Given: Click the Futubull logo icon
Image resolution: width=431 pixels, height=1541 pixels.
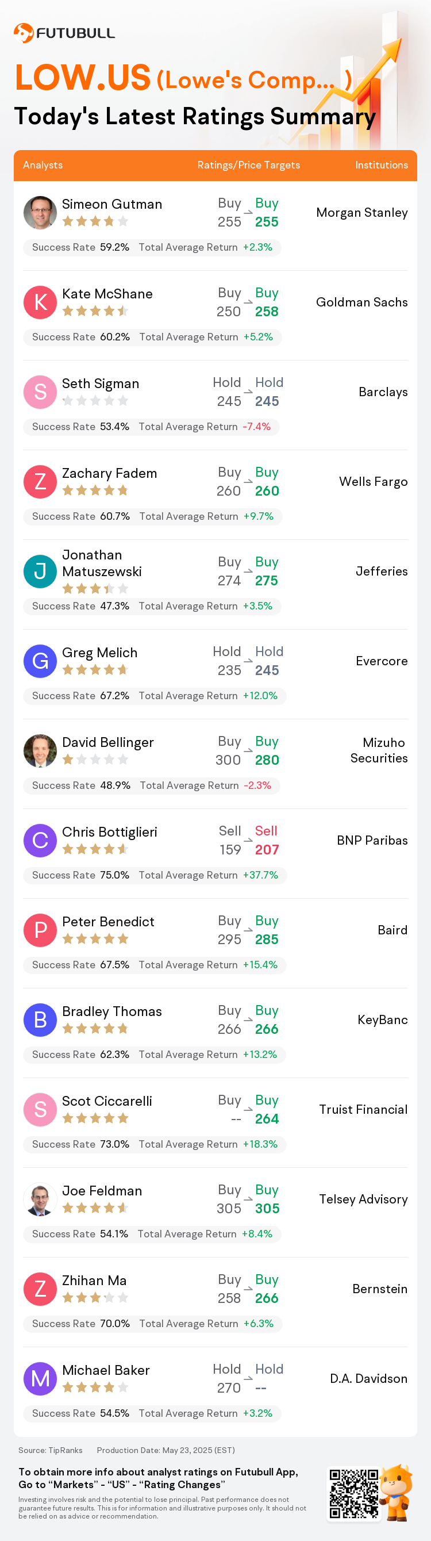Looking at the screenshot, I should [24, 33].
